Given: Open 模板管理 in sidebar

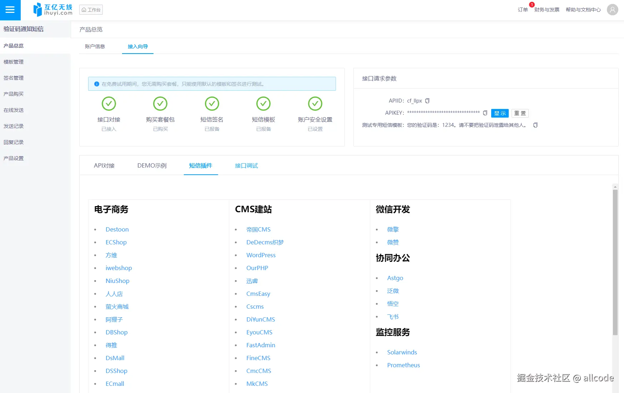Looking at the screenshot, I should pyautogui.click(x=35, y=62).
